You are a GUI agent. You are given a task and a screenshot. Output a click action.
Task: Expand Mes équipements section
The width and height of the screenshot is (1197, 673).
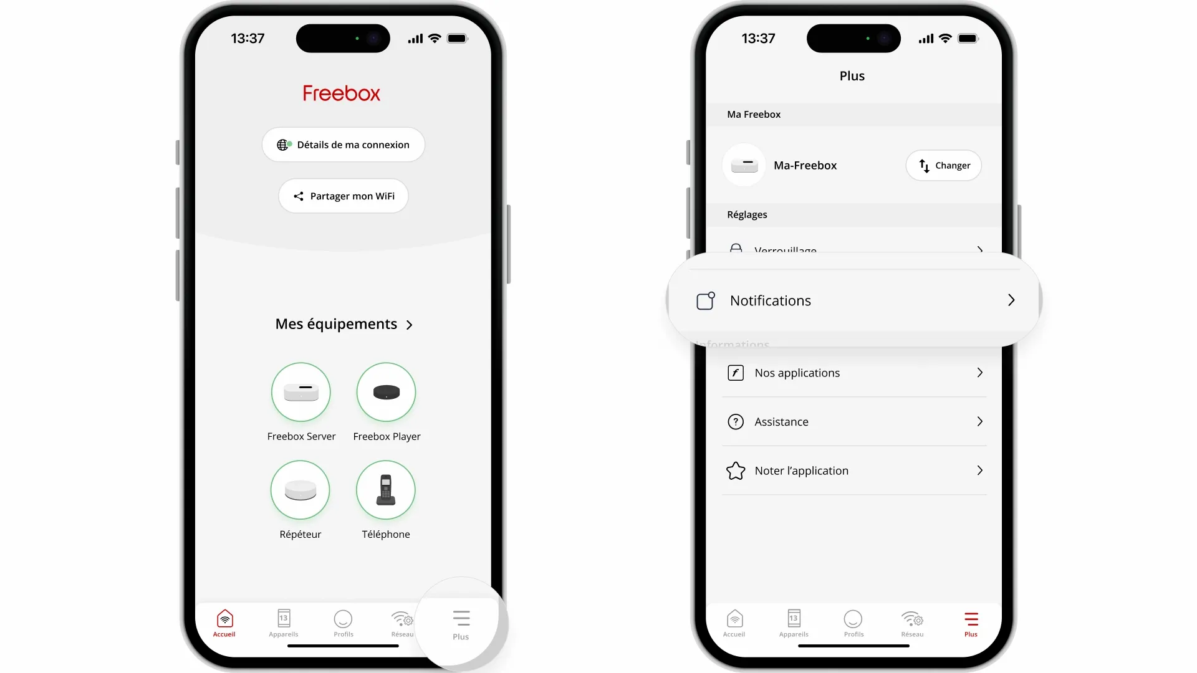tap(343, 324)
